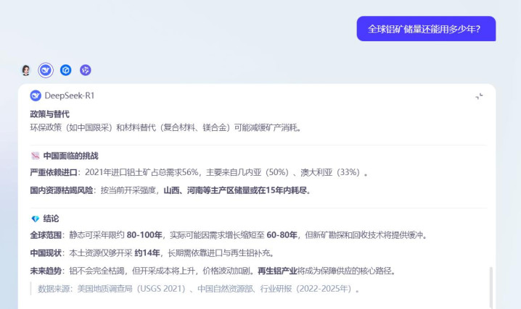
Task: Click the DeepSeek-R1 model name text
Action: (70, 96)
